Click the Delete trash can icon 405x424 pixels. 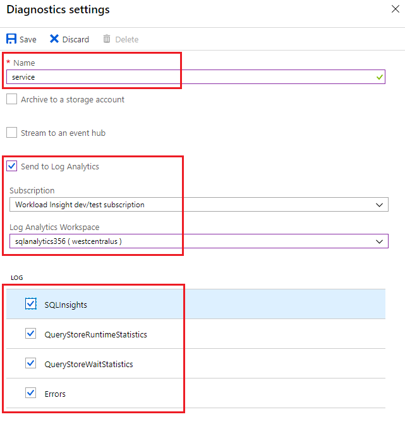click(107, 39)
